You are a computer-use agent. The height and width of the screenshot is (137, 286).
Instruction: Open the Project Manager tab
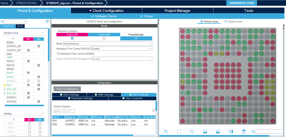[x=177, y=11]
